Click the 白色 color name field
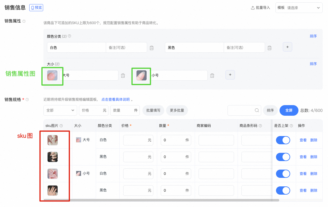Viewport: 328px width, 207px height. [x=77, y=47]
